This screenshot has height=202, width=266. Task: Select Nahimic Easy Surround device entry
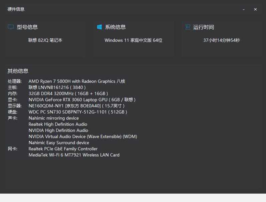(x=59, y=143)
